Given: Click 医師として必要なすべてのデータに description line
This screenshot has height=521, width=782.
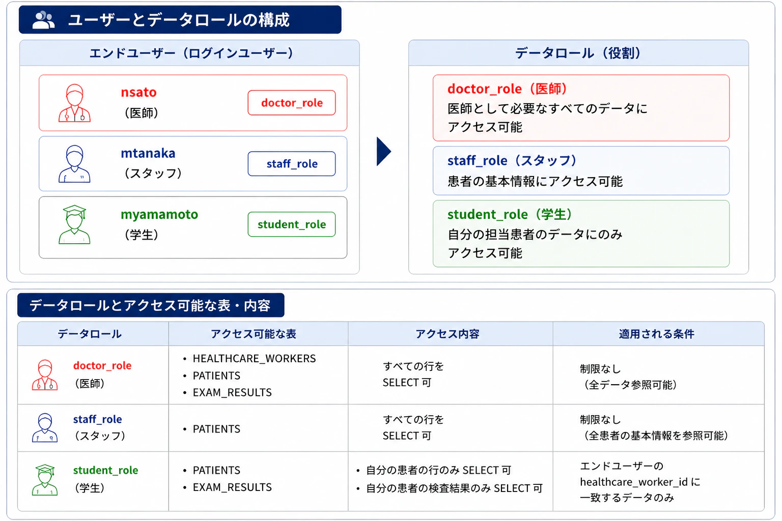Looking at the screenshot, I should click(x=547, y=108).
